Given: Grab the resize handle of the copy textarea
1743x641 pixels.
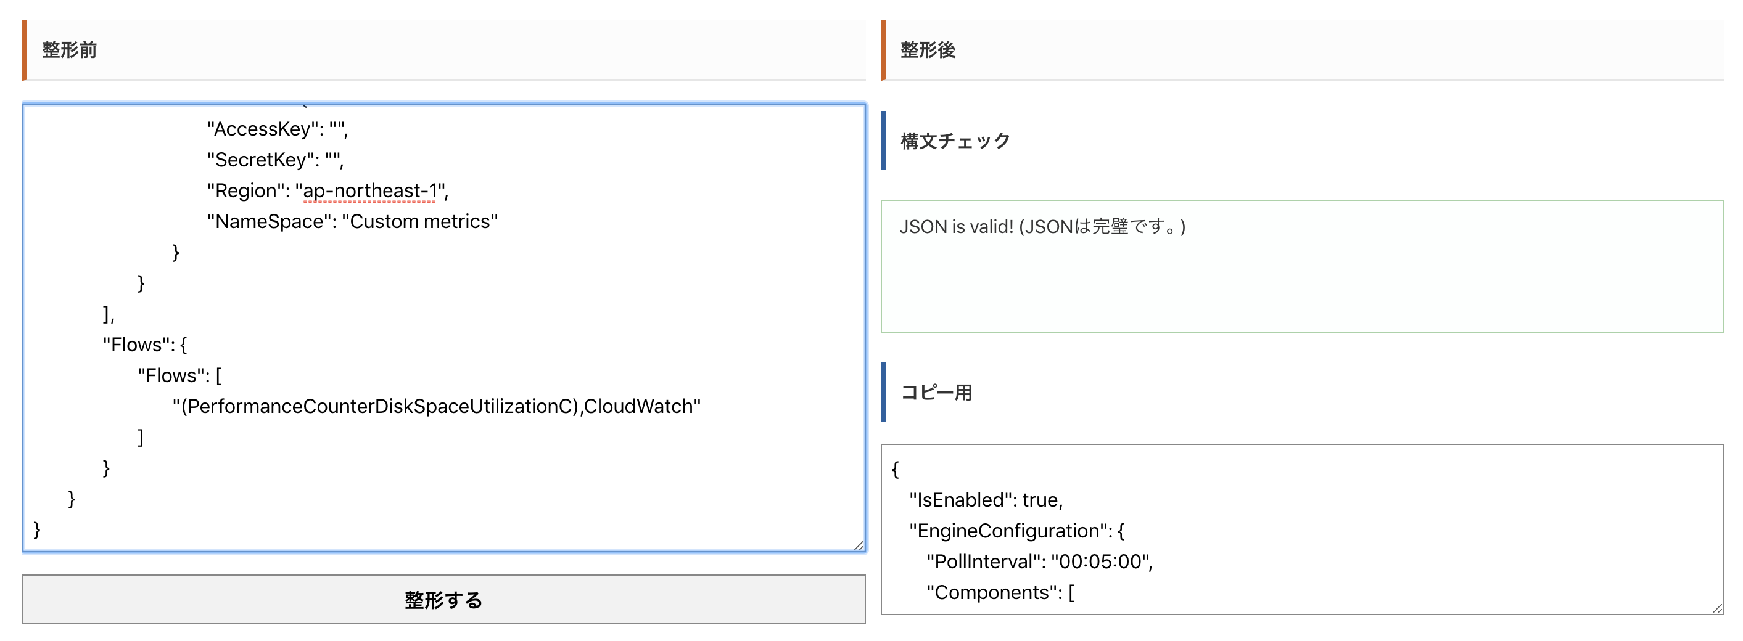Looking at the screenshot, I should [x=1717, y=608].
